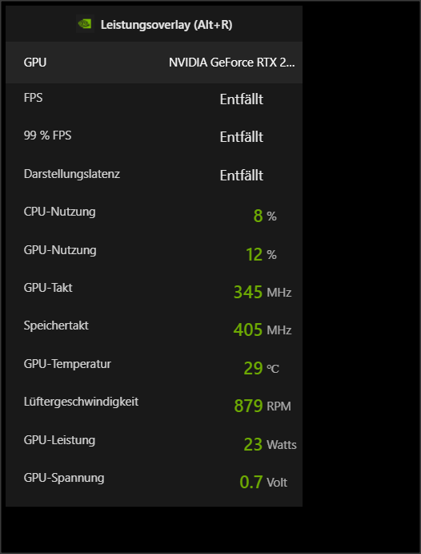Click the 405 MHz memory clock value
The image size is (421, 554).
(263, 330)
